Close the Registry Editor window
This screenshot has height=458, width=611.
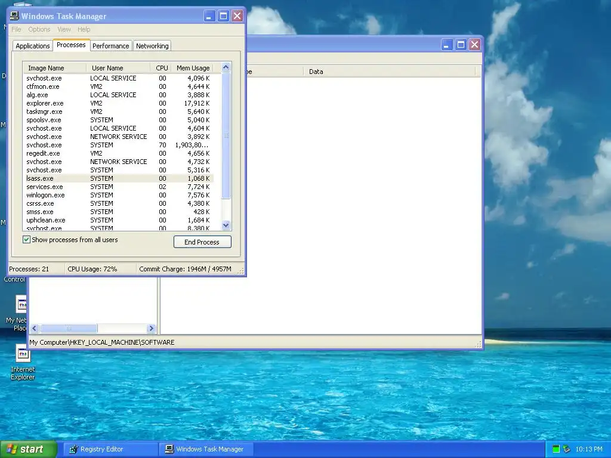pyautogui.click(x=474, y=45)
